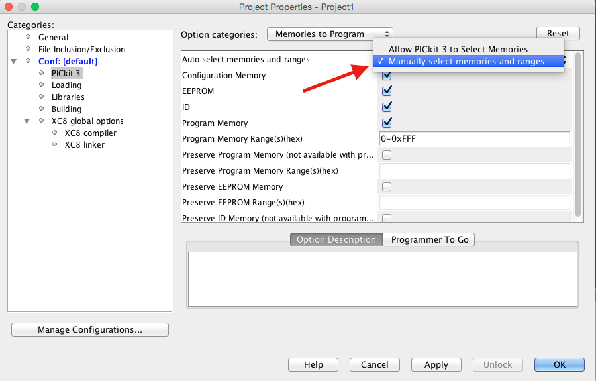Click the XC8 compiler bullet icon

(x=55, y=133)
